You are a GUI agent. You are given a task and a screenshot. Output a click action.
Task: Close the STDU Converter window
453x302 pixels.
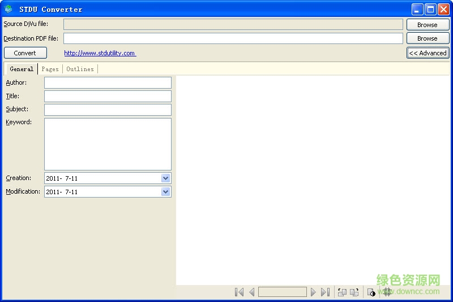pyautogui.click(x=443, y=10)
